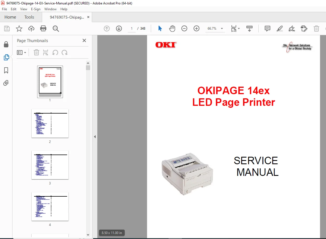The width and height of the screenshot is (326, 239).
Task: Click thumbnail panel scrollbar thumb
Action: click(x=88, y=68)
